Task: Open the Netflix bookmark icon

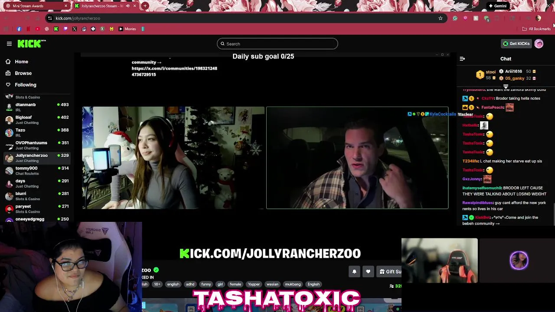Action: (x=28, y=29)
